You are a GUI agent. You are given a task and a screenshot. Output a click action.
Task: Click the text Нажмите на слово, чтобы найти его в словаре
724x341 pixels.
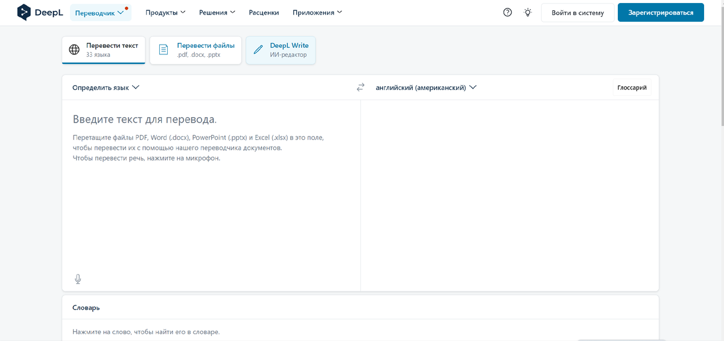pos(146,332)
